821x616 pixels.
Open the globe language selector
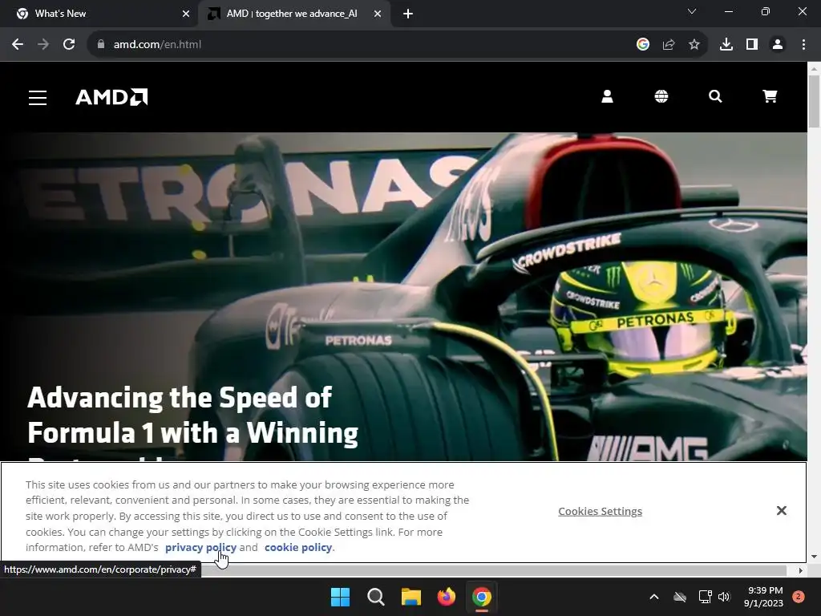pos(661,96)
